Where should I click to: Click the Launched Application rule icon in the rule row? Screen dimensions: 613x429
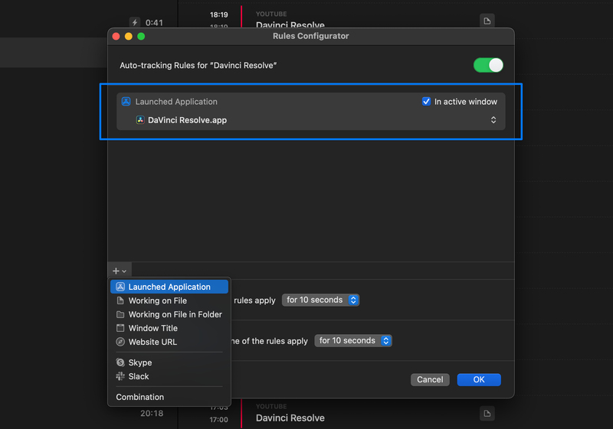click(126, 102)
